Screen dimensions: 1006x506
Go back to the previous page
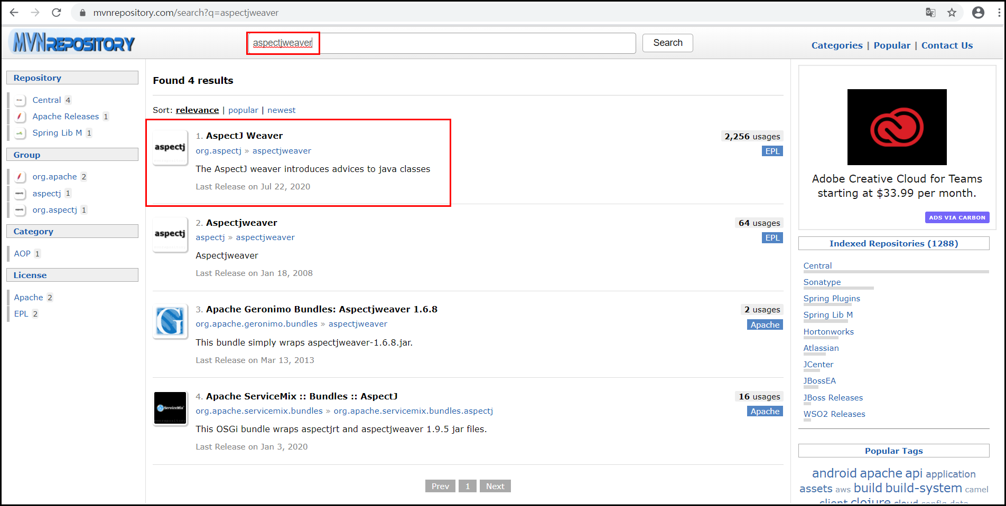point(14,13)
